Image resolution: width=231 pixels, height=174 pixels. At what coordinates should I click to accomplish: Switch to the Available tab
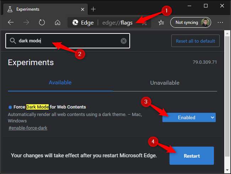[60, 83]
